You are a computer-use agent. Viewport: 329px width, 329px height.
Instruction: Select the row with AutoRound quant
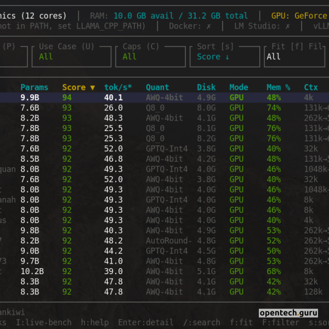164,241
